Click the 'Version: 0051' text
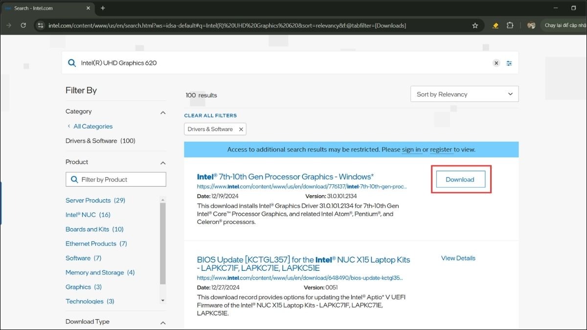This screenshot has width=587, height=330. tap(321, 287)
